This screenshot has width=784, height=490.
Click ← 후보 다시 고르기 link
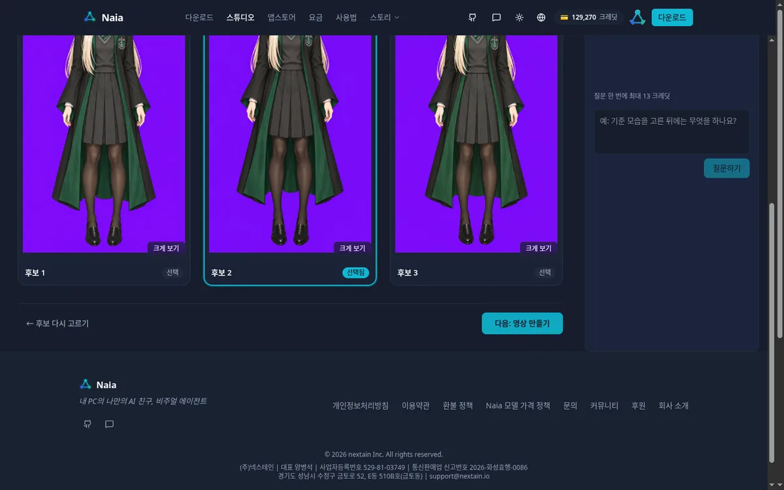(x=57, y=323)
